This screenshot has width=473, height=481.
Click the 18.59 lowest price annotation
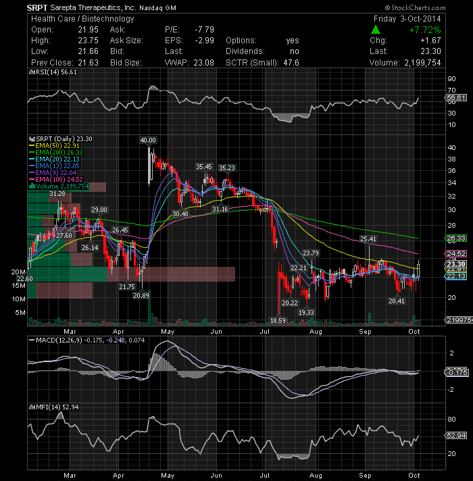(x=278, y=321)
